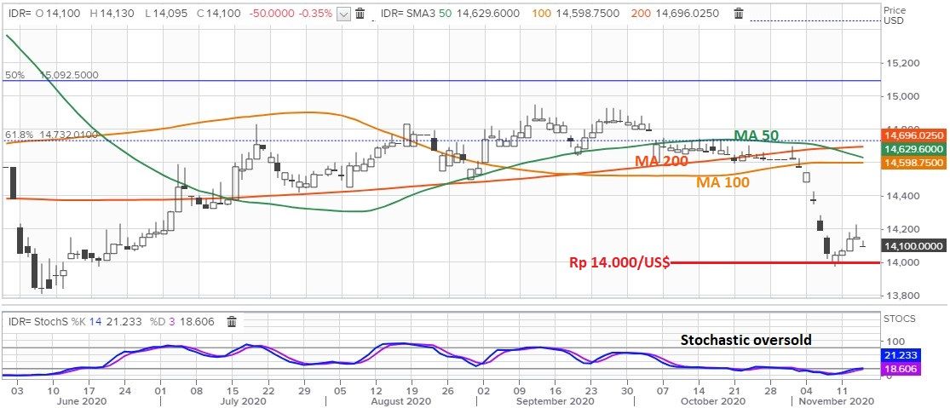Click the 14,200 price axis label
Image resolution: width=950 pixels, height=408 pixels.
[904, 229]
